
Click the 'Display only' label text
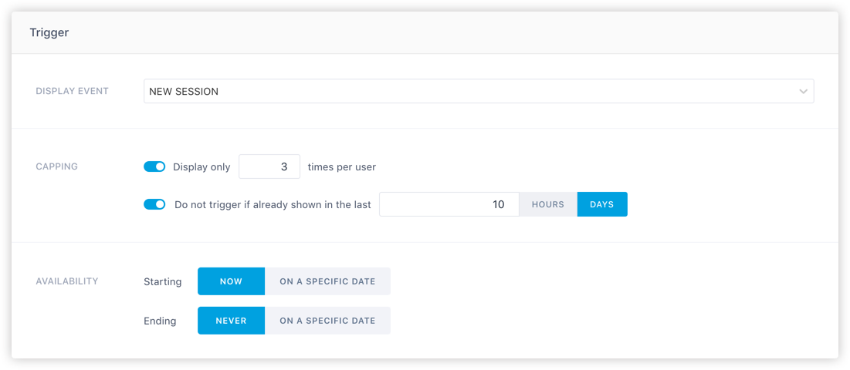201,167
